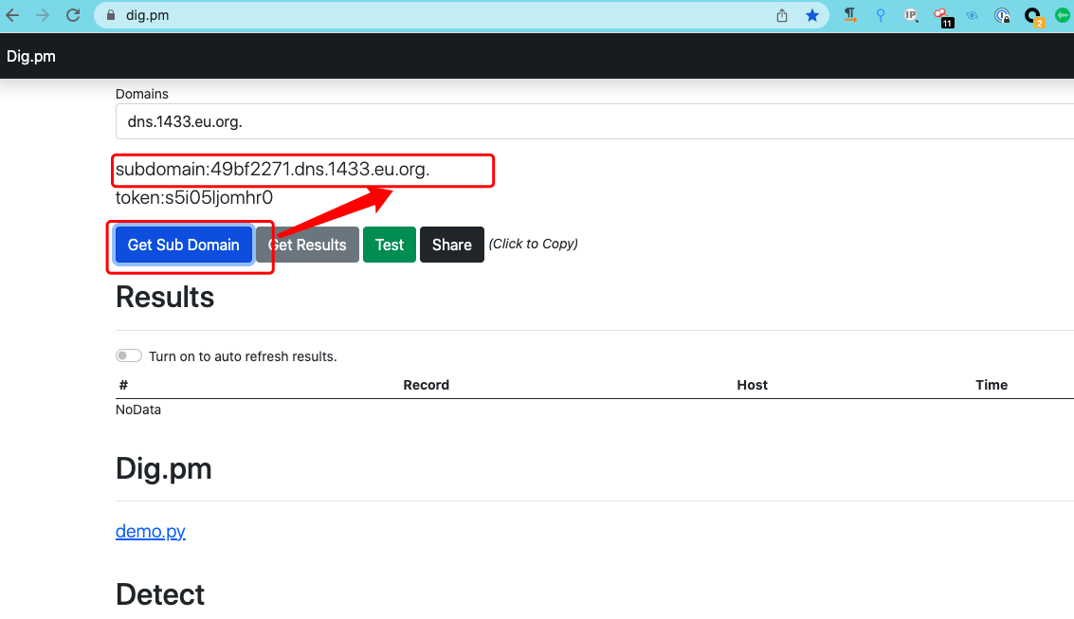Click the blue bookmark star
This screenshot has width=1074, height=619.
tap(812, 15)
